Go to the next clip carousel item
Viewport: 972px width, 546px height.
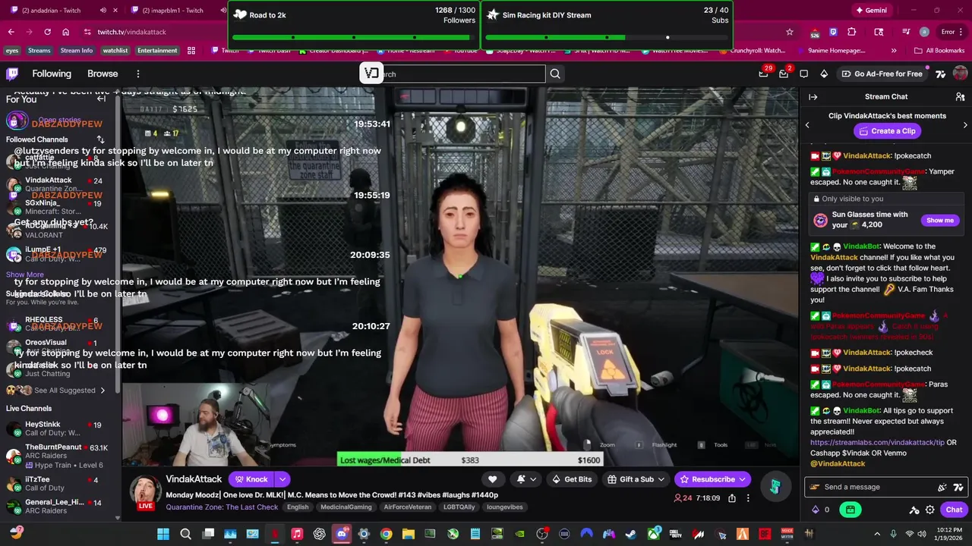pos(965,125)
